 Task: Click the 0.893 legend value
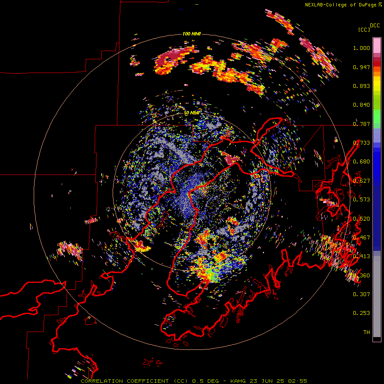click(361, 86)
